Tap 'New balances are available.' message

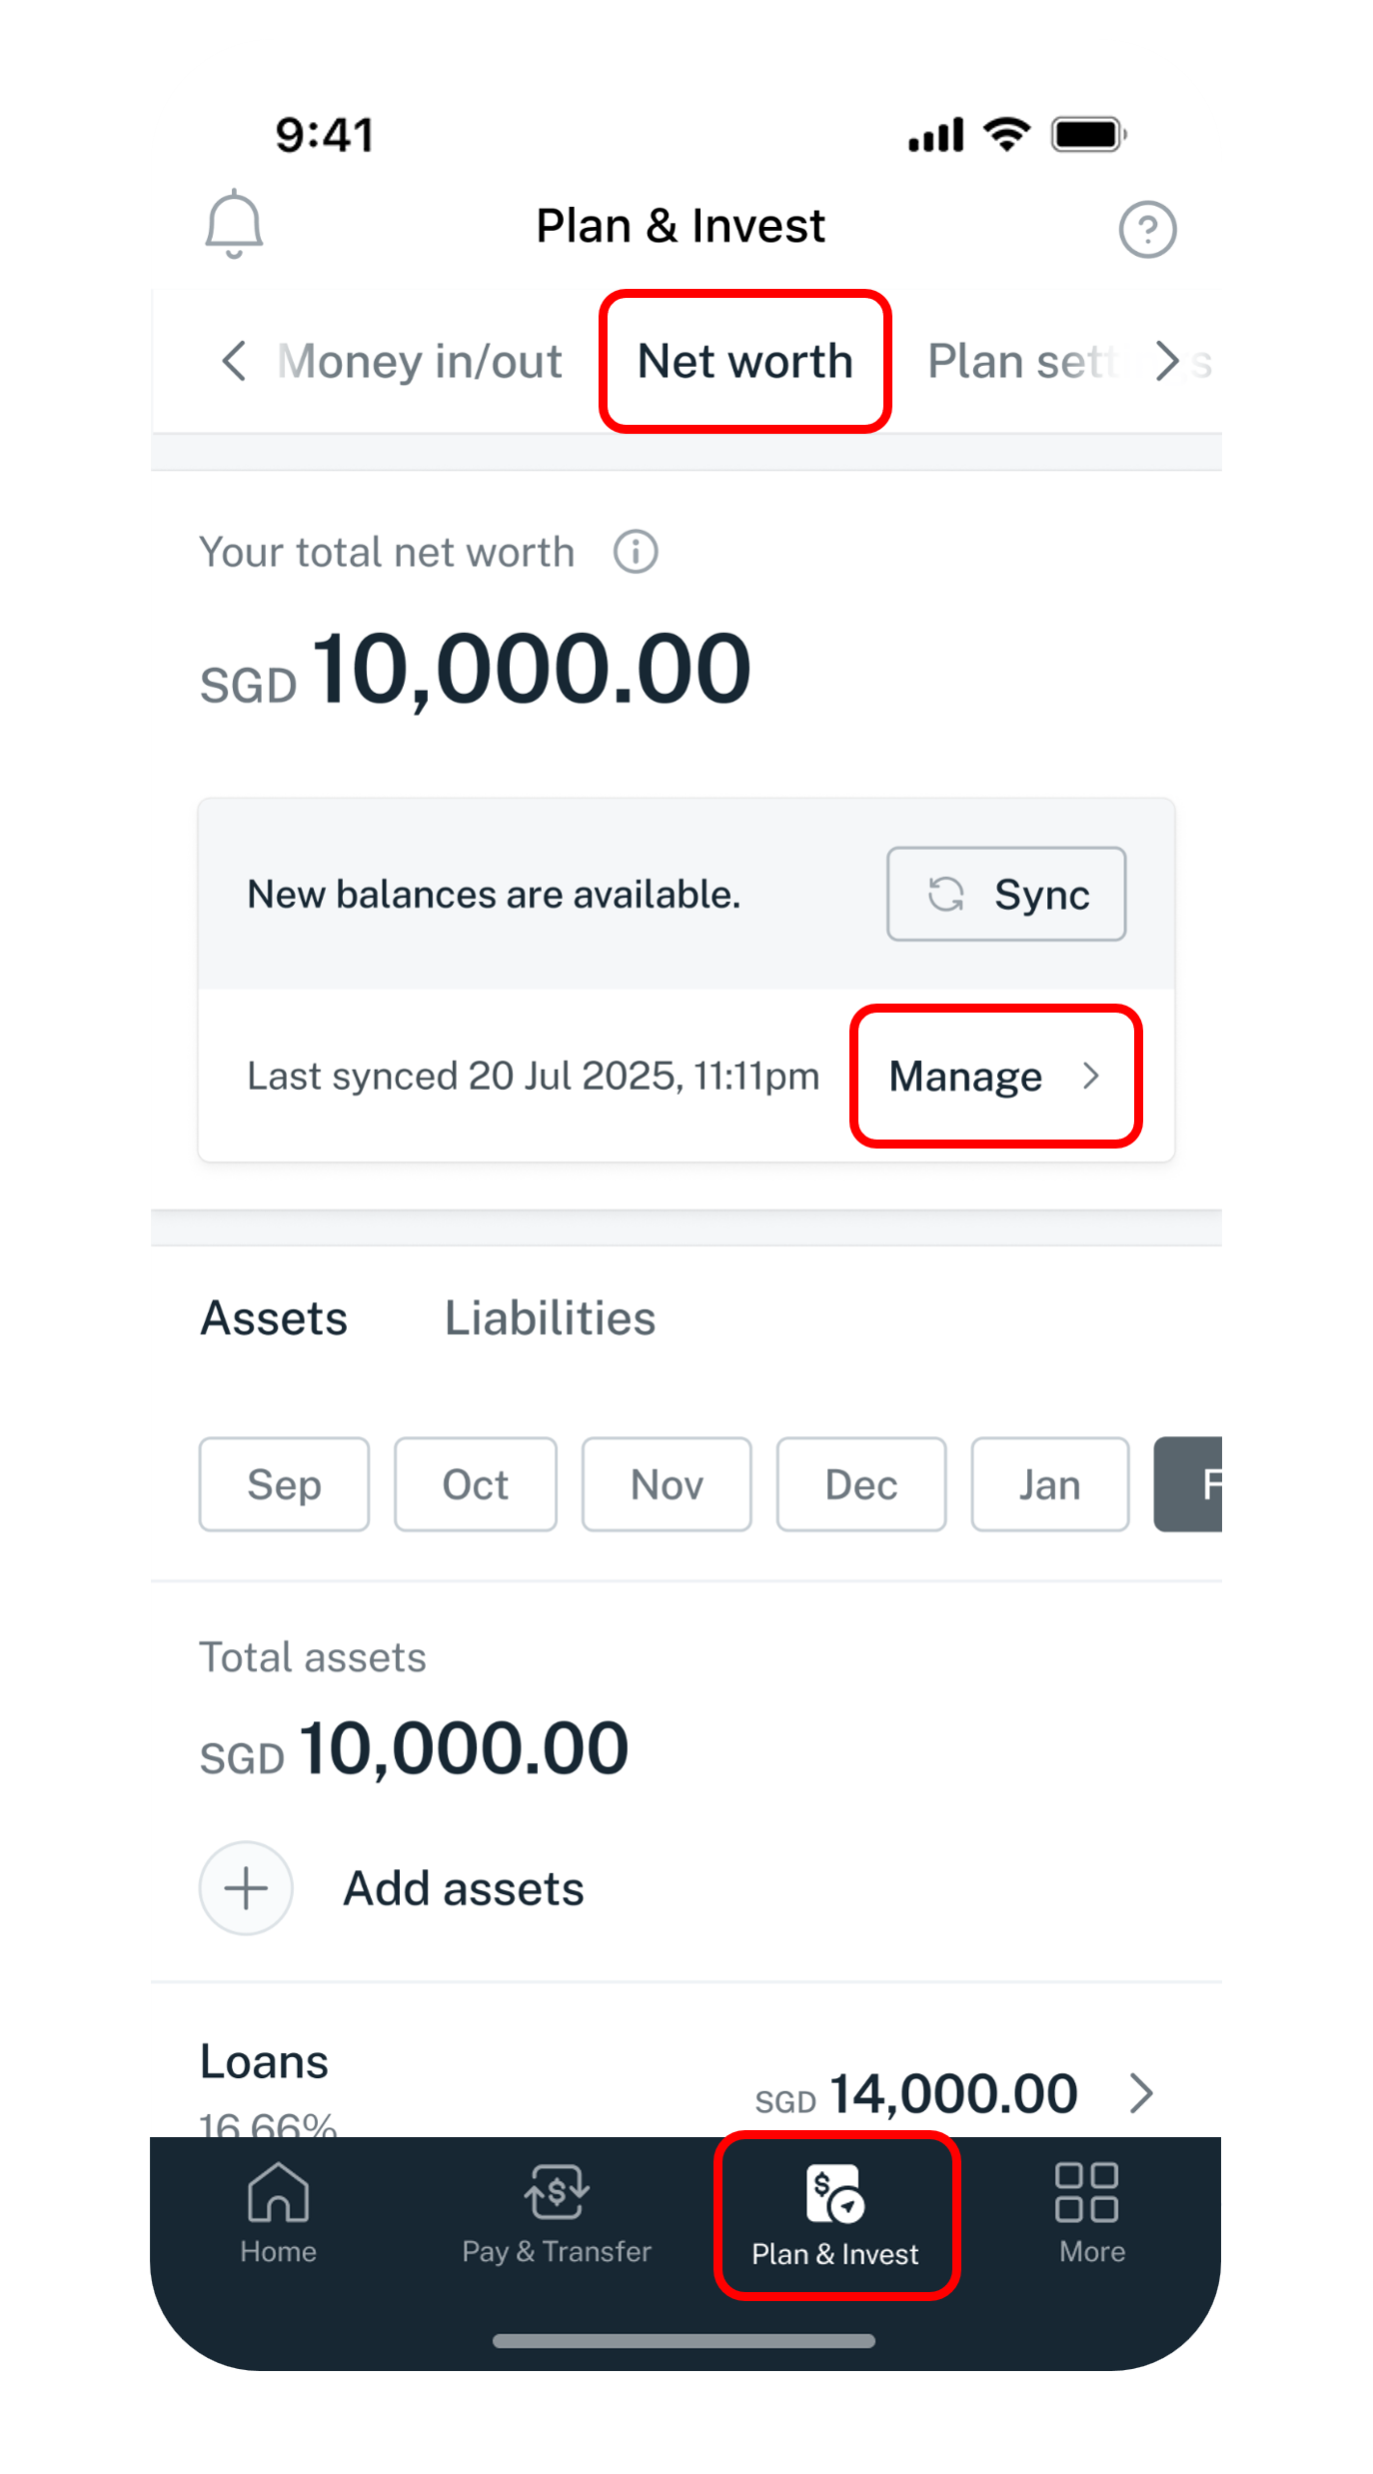494,894
